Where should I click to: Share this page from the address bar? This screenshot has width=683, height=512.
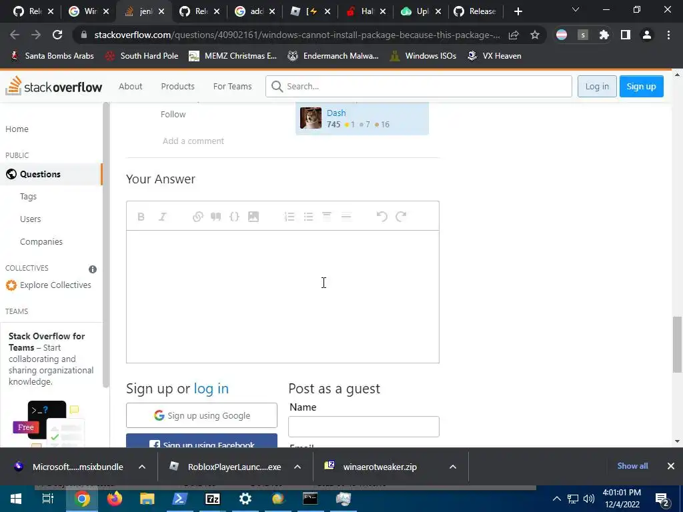coord(514,35)
